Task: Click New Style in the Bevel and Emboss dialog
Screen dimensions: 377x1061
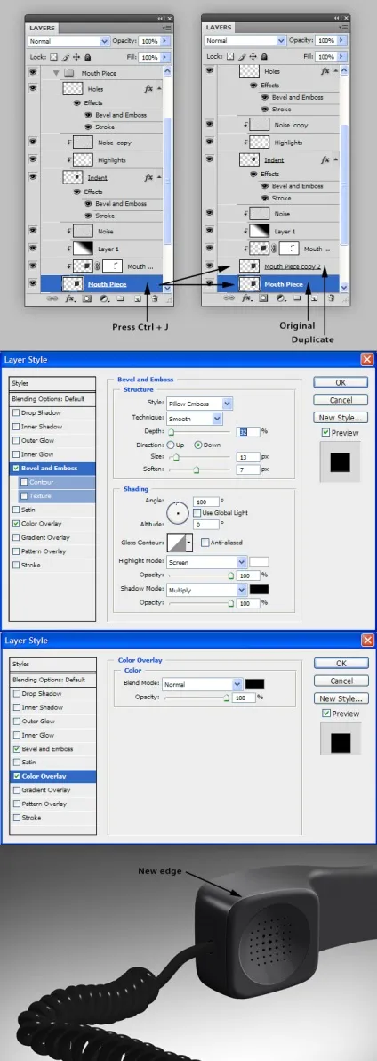Action: point(341,418)
